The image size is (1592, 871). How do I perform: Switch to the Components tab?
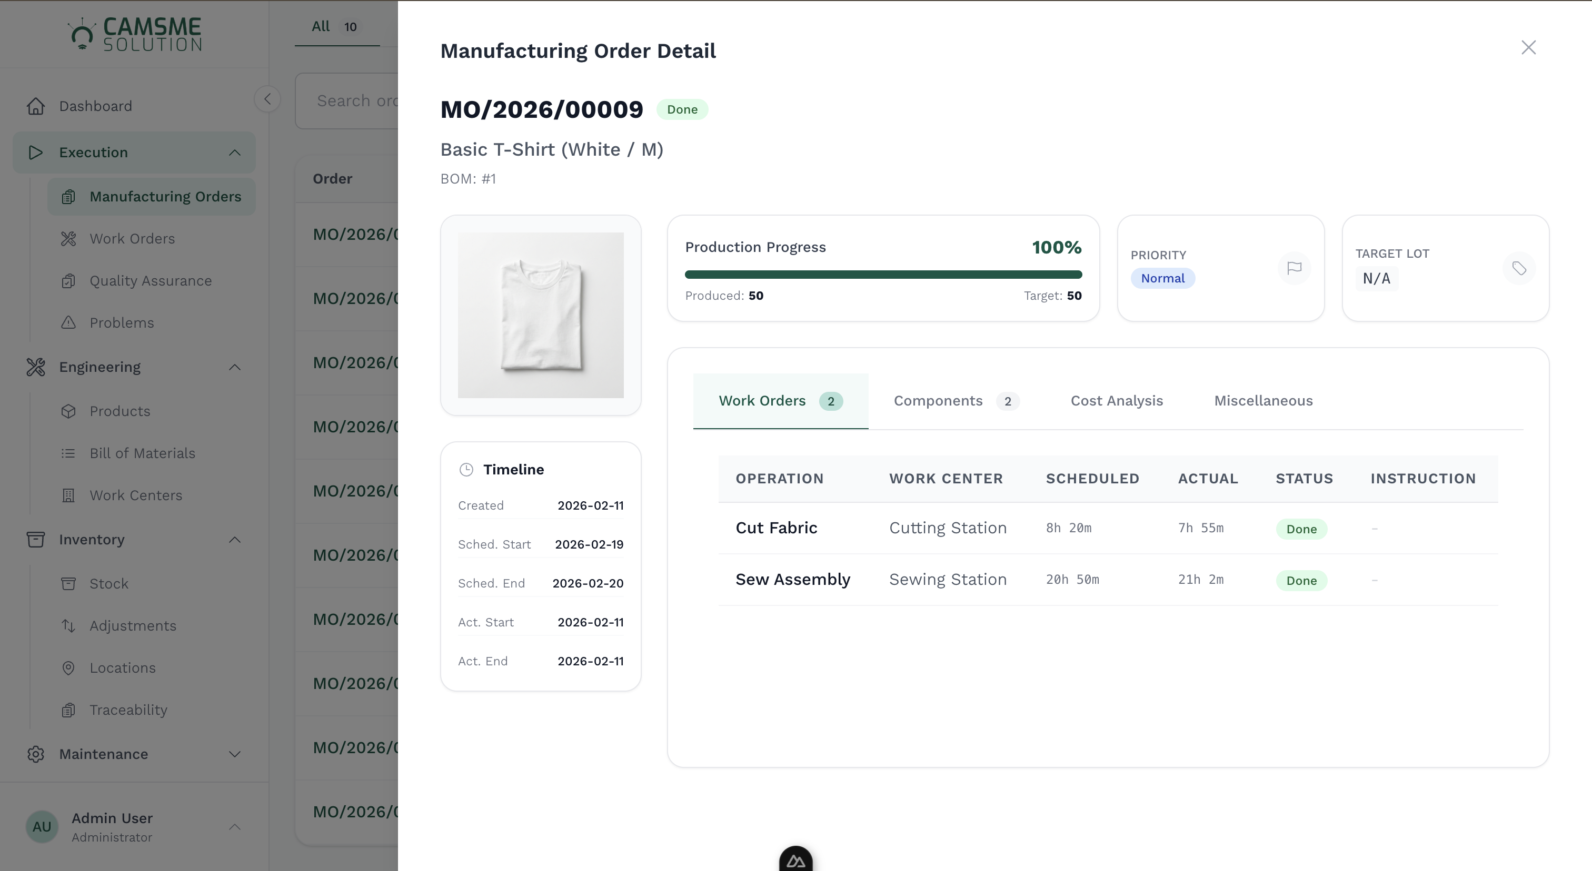coord(938,401)
